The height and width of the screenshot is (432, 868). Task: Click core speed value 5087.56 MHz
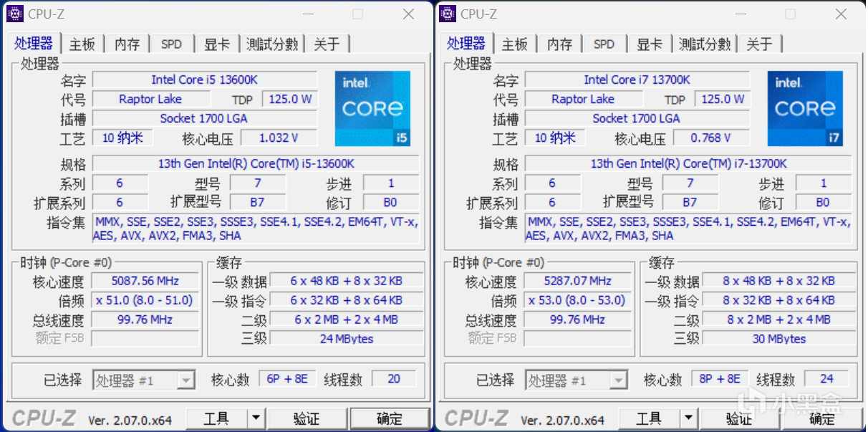tap(145, 281)
